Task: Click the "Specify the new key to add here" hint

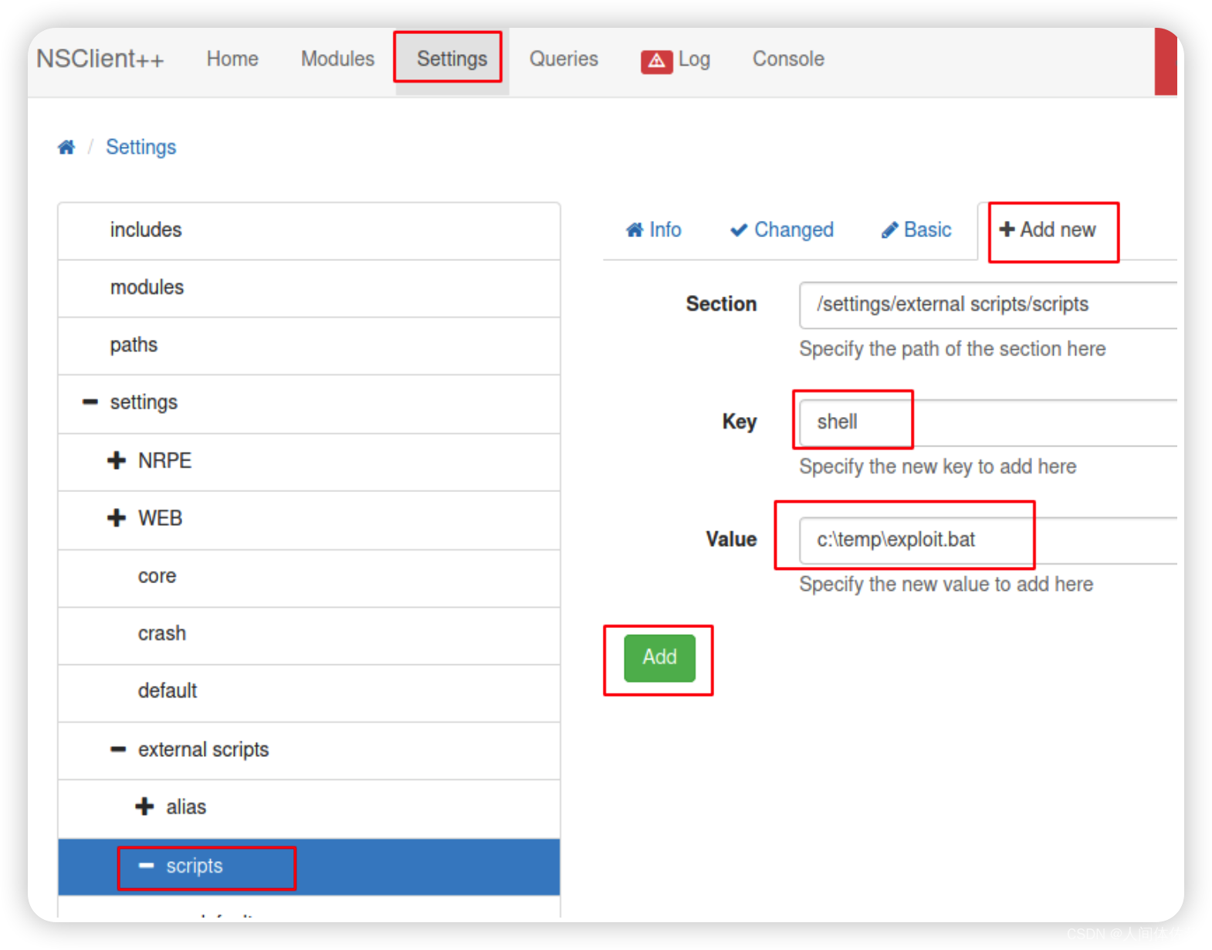Action: [x=938, y=467]
